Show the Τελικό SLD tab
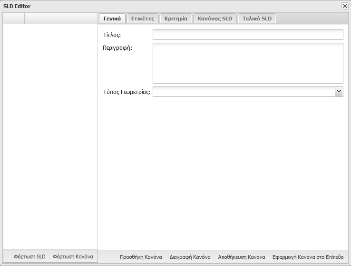Screen dimensions: 351x266 click(x=257, y=19)
